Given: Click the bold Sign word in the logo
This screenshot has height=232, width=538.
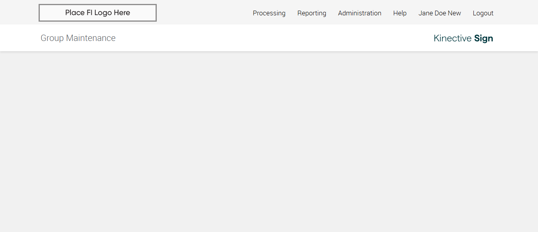Looking at the screenshot, I should tap(484, 38).
